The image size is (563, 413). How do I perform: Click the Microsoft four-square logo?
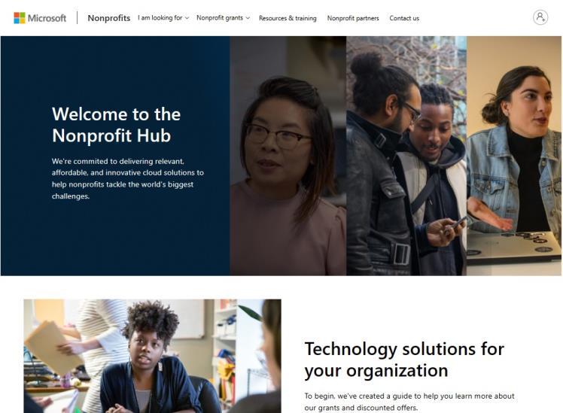point(20,18)
